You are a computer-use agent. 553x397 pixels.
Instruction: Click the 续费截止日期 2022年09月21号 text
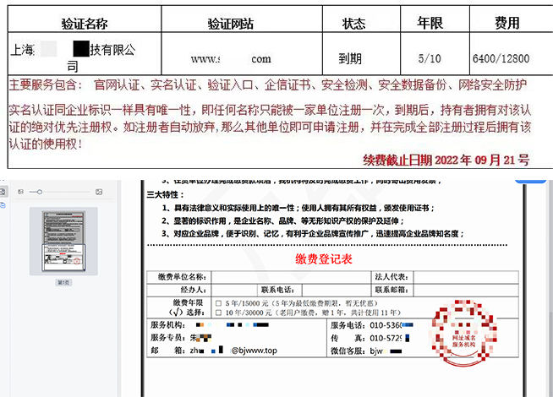[x=446, y=160]
